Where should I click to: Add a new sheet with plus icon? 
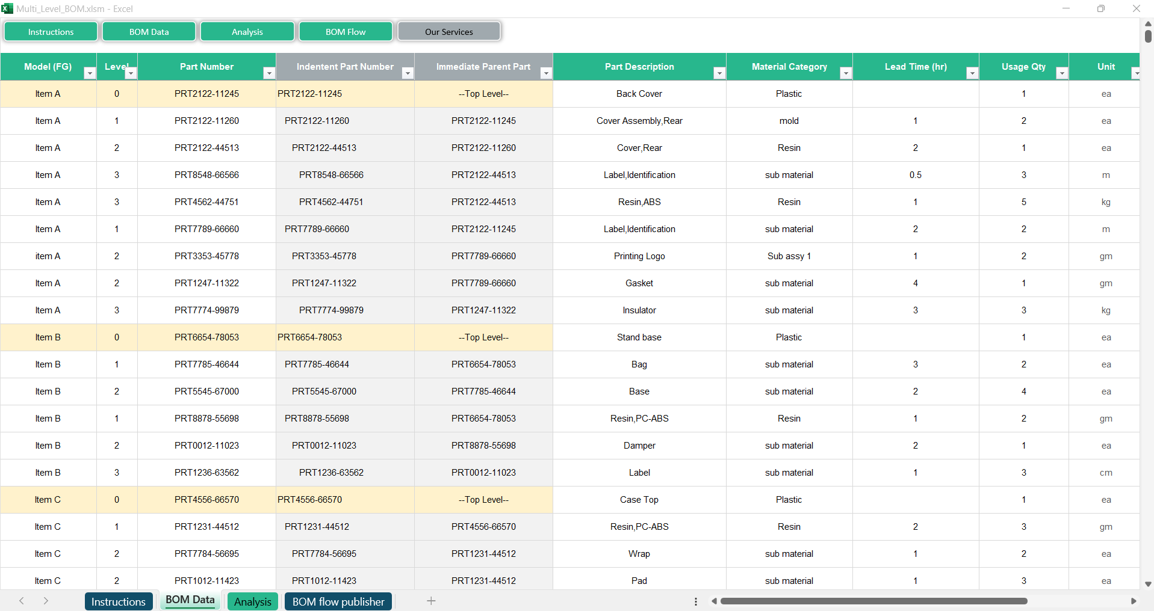pyautogui.click(x=431, y=601)
